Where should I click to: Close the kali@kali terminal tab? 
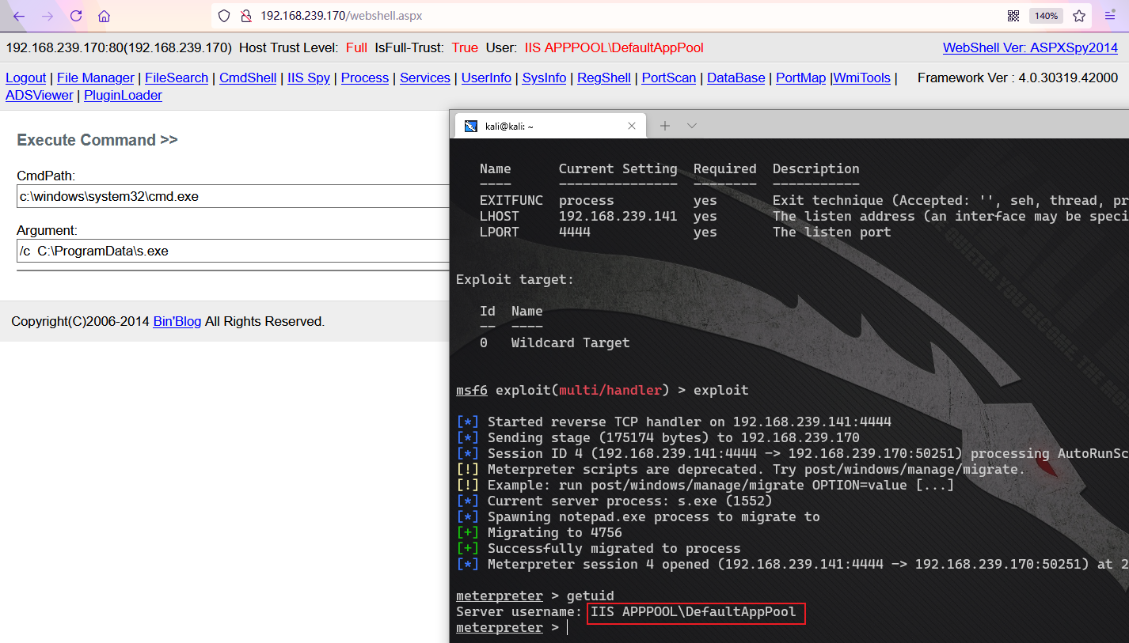tap(632, 126)
